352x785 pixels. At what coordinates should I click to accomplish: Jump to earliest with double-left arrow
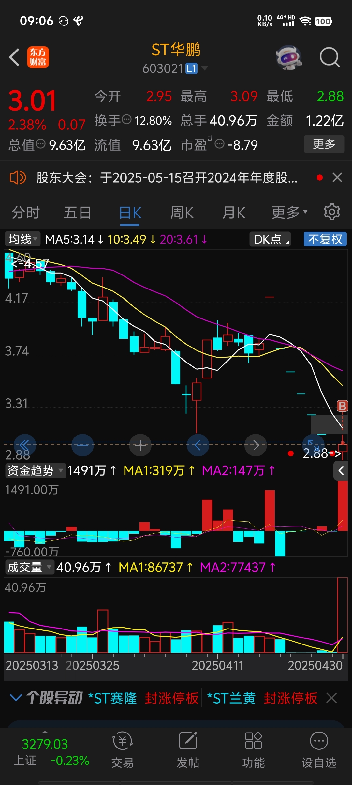pyautogui.click(x=24, y=445)
